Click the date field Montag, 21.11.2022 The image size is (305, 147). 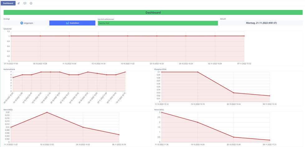coord(261,23)
